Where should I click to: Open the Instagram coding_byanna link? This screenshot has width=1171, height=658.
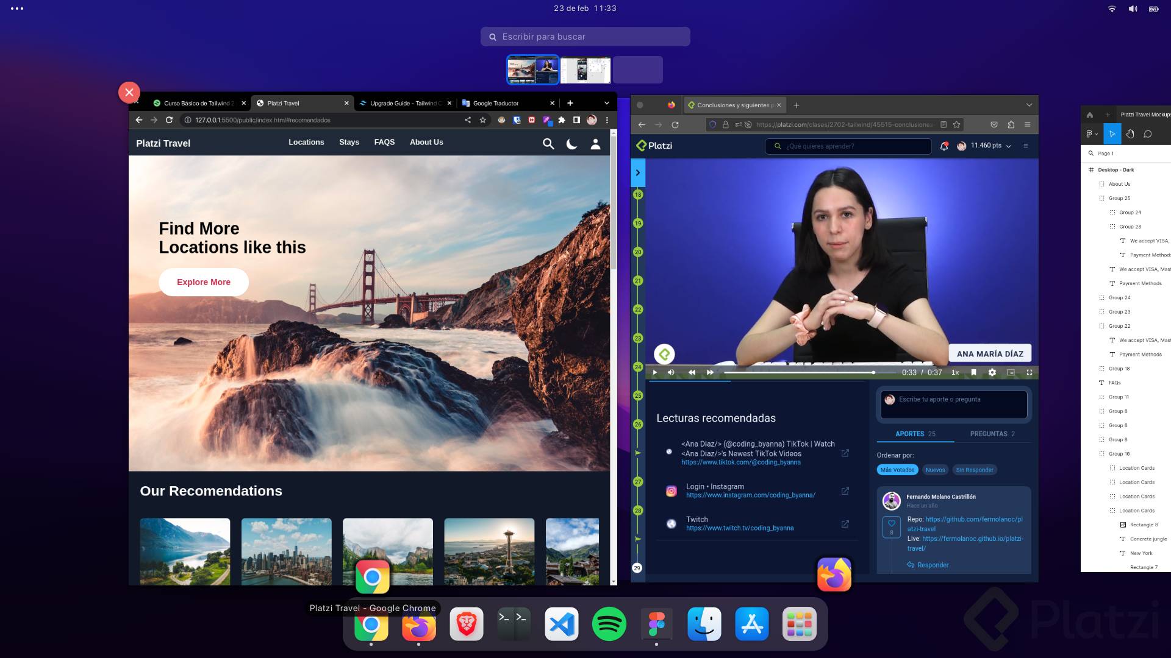750,495
